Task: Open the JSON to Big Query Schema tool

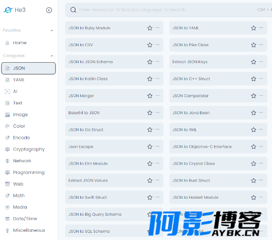Action: tap(114, 214)
